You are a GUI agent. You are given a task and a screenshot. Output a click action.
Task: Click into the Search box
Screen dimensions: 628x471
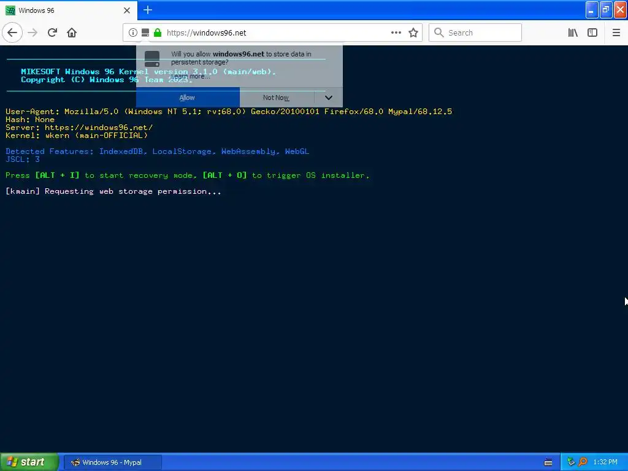coord(475,33)
